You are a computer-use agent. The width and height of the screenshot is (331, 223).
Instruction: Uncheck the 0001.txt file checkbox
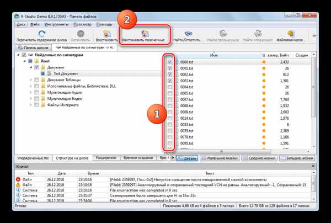(170, 68)
